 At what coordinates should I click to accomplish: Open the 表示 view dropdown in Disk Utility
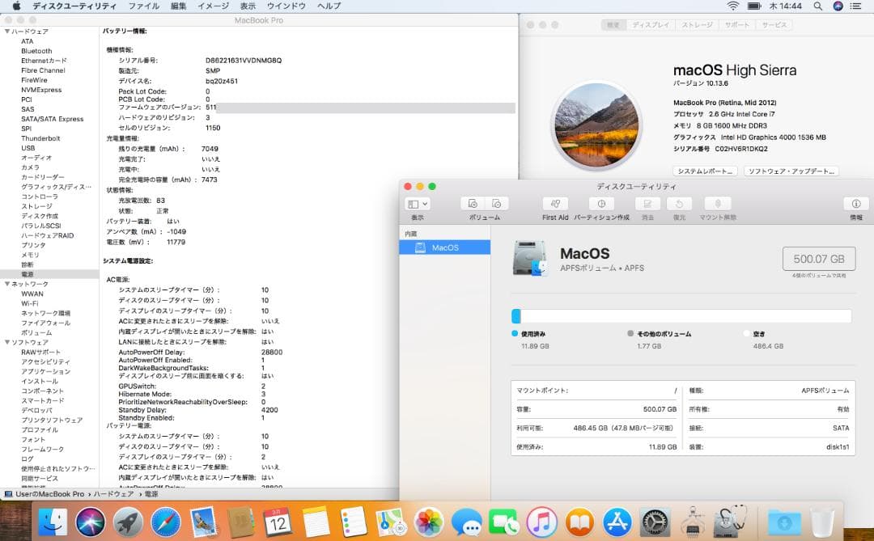coord(418,204)
